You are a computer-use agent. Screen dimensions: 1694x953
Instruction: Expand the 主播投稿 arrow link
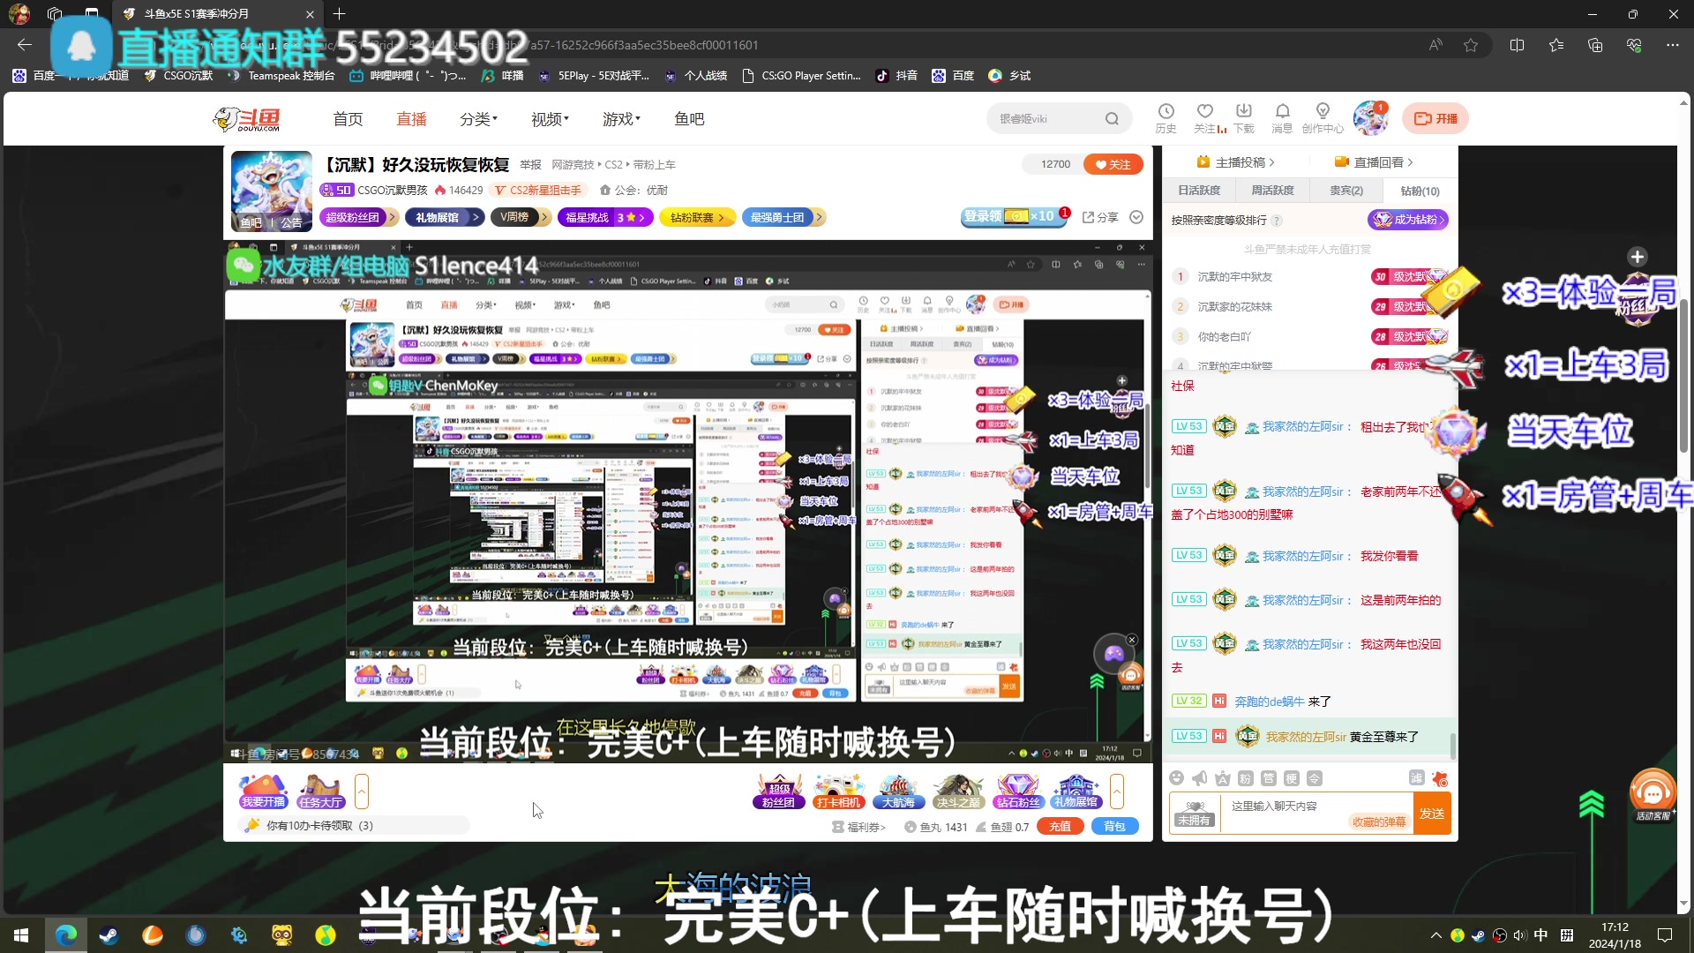coord(1235,162)
